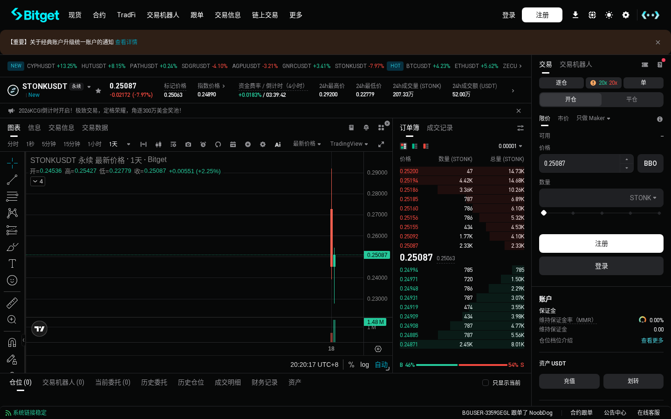Open the settings gear in top header
Viewport: 671px width, 419px height.
click(626, 15)
